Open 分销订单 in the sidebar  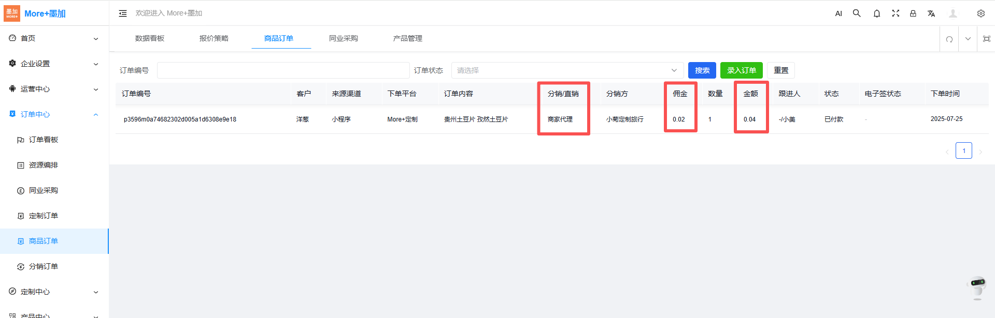(44, 266)
